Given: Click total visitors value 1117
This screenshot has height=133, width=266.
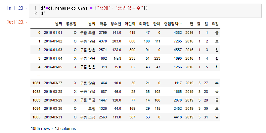Looking at the screenshot, I should pos(178,83).
